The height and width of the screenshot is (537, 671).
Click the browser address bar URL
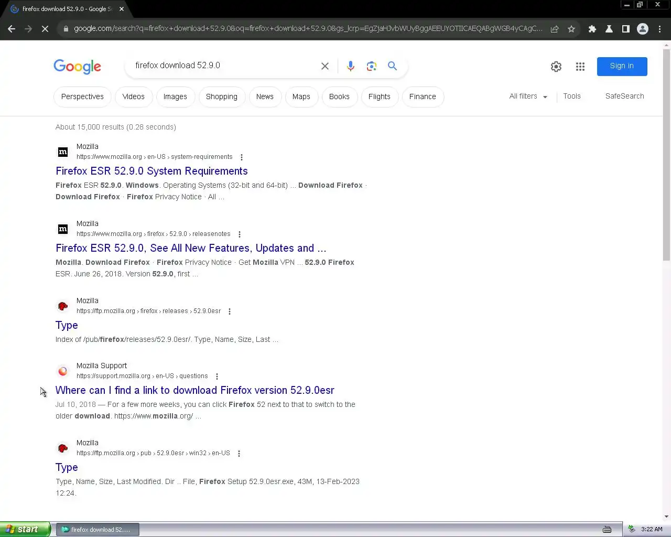(308, 29)
